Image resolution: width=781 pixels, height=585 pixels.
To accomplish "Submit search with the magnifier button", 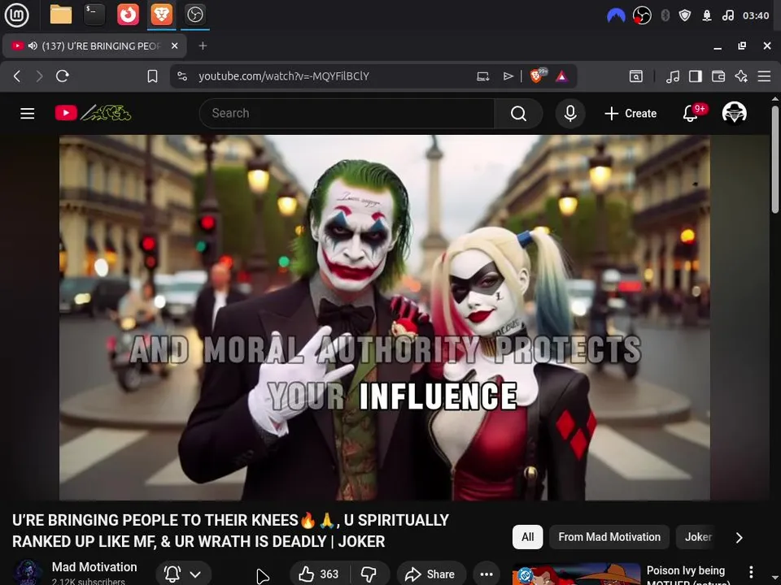I will 518,114.
